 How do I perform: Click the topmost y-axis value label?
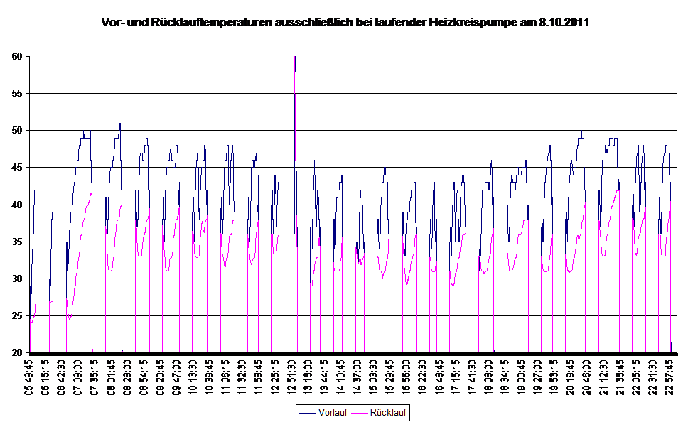pos(19,56)
